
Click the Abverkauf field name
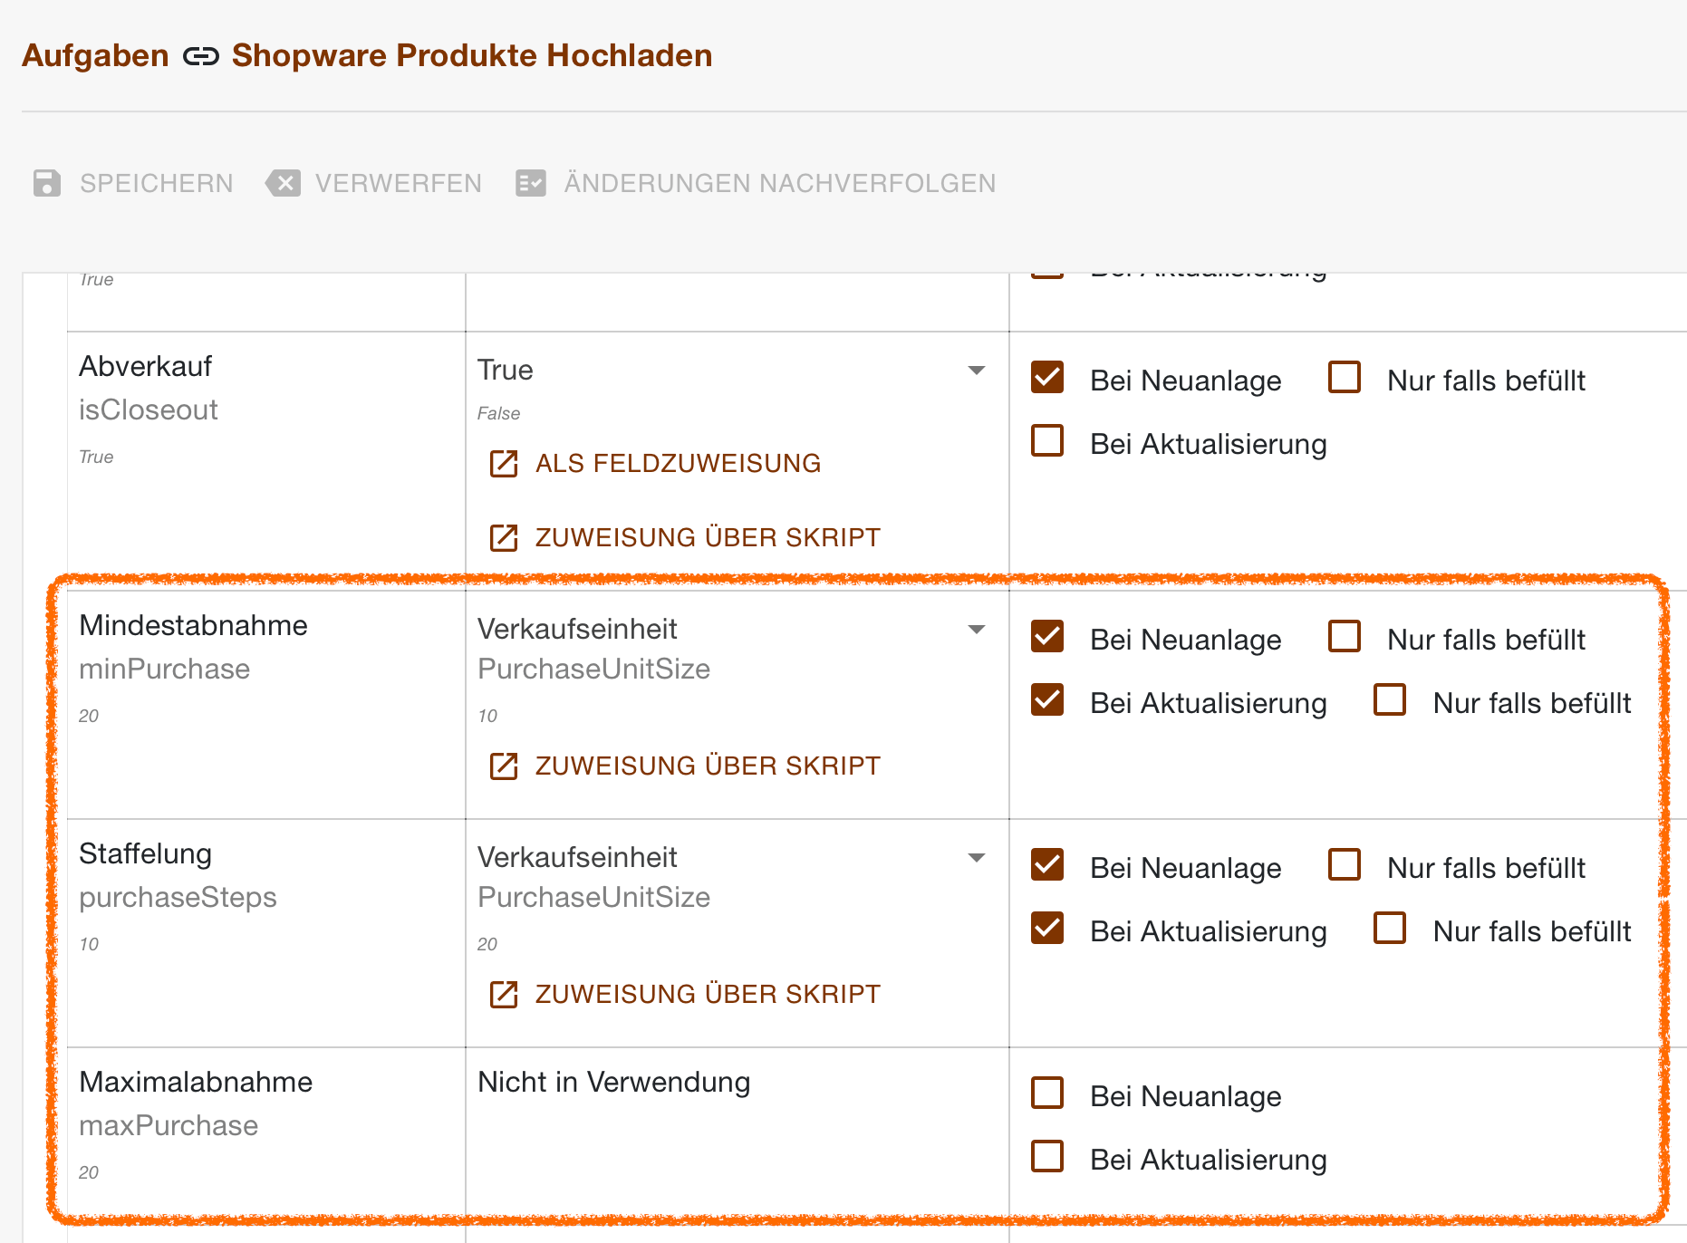(x=145, y=366)
